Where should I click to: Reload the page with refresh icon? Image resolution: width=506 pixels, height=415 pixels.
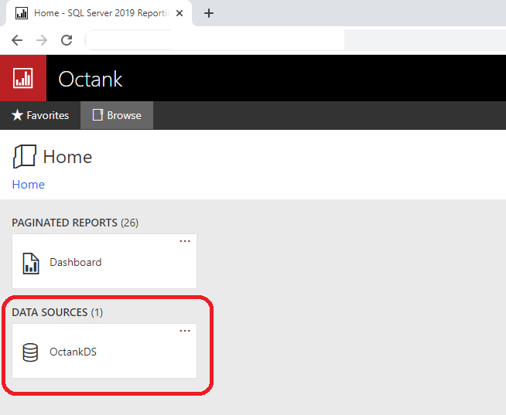[x=67, y=40]
